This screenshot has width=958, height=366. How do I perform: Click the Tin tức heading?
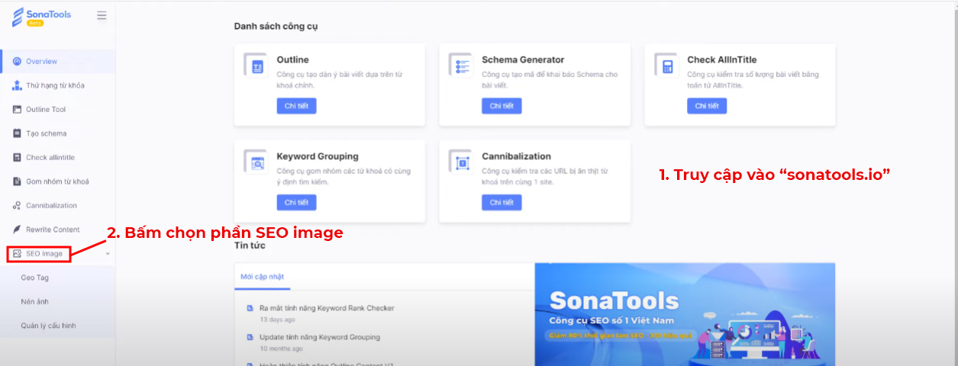(248, 246)
